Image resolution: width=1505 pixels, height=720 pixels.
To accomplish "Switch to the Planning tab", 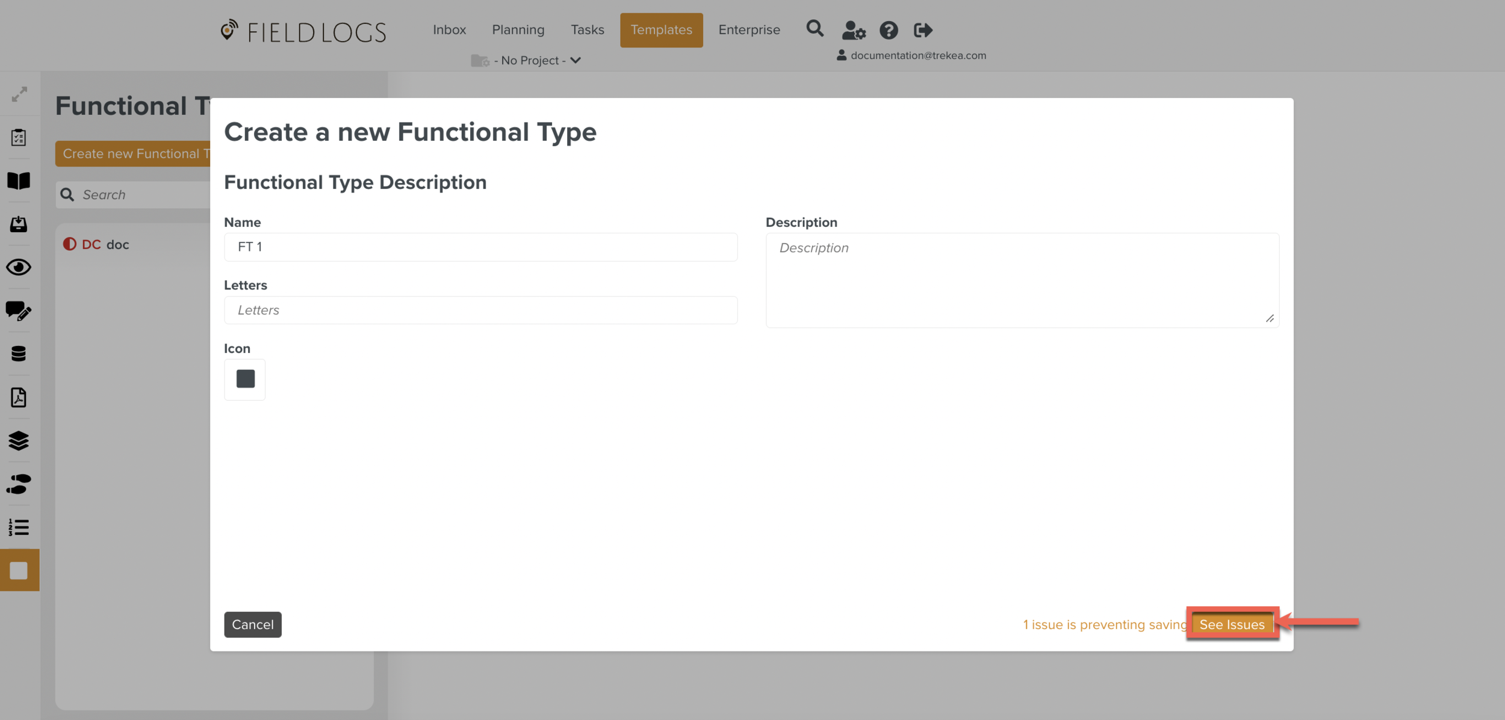I will point(518,30).
